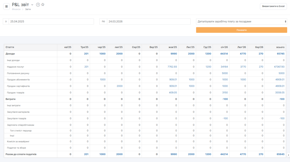Click the 409.05 goods sales value

tap(173, 93)
